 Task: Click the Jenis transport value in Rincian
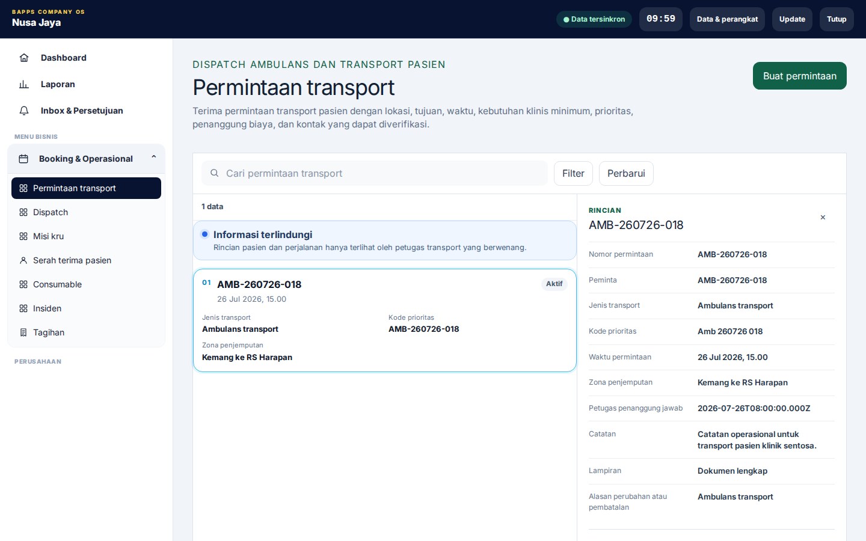[735, 305]
